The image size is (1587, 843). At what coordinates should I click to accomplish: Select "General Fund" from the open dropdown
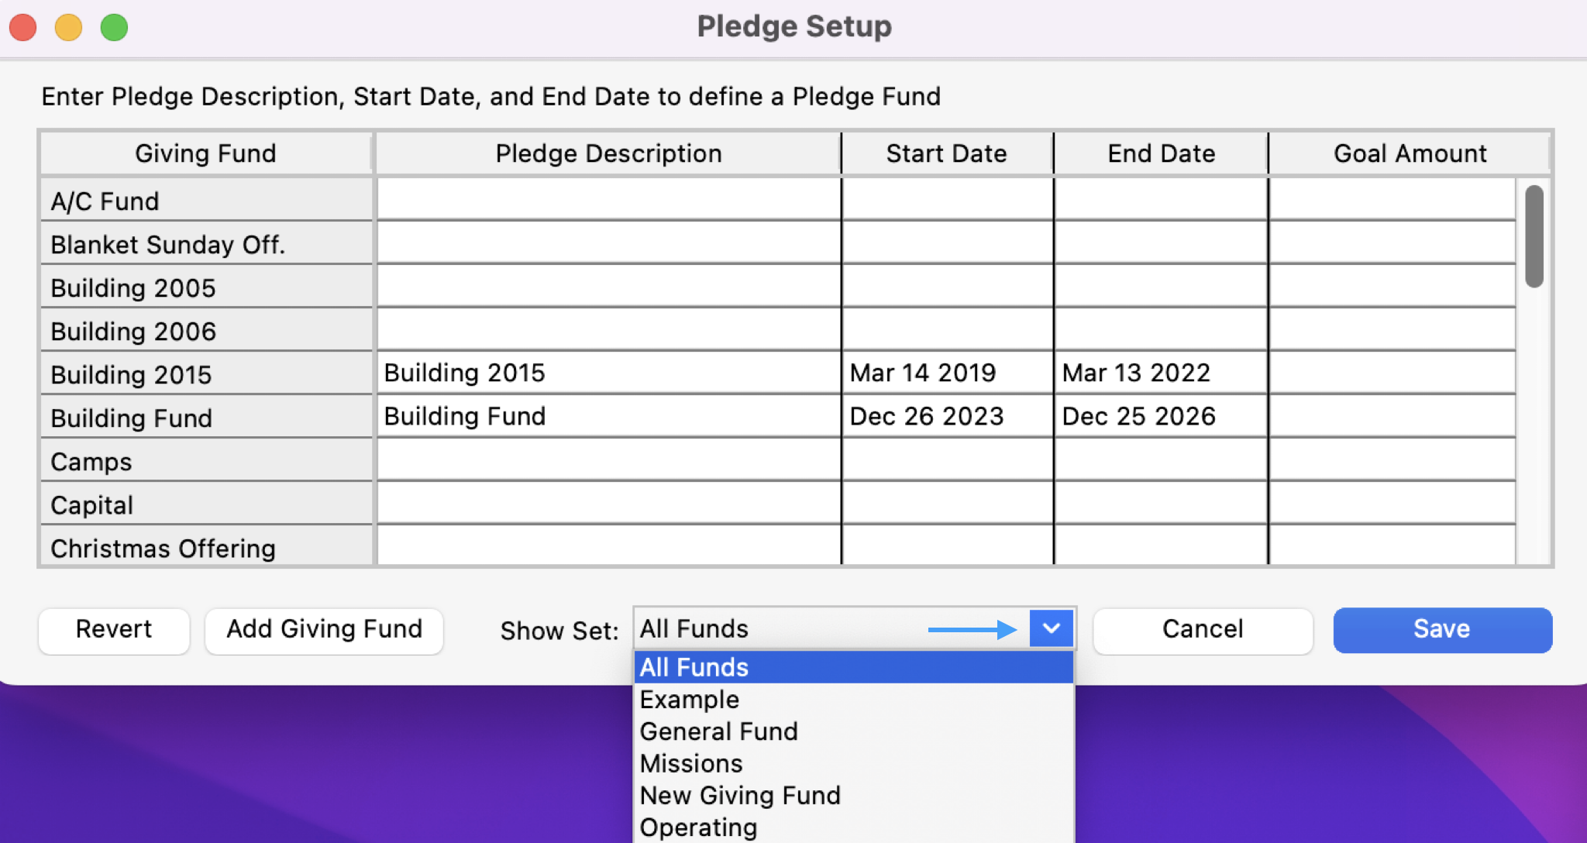[718, 731]
